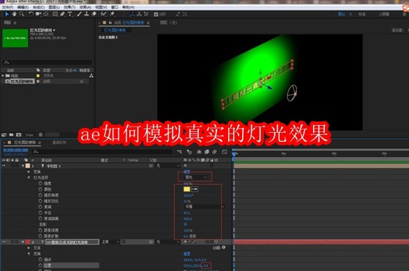Click the eyedropper next to the color swatch
409x271 pixels.
tap(195, 189)
